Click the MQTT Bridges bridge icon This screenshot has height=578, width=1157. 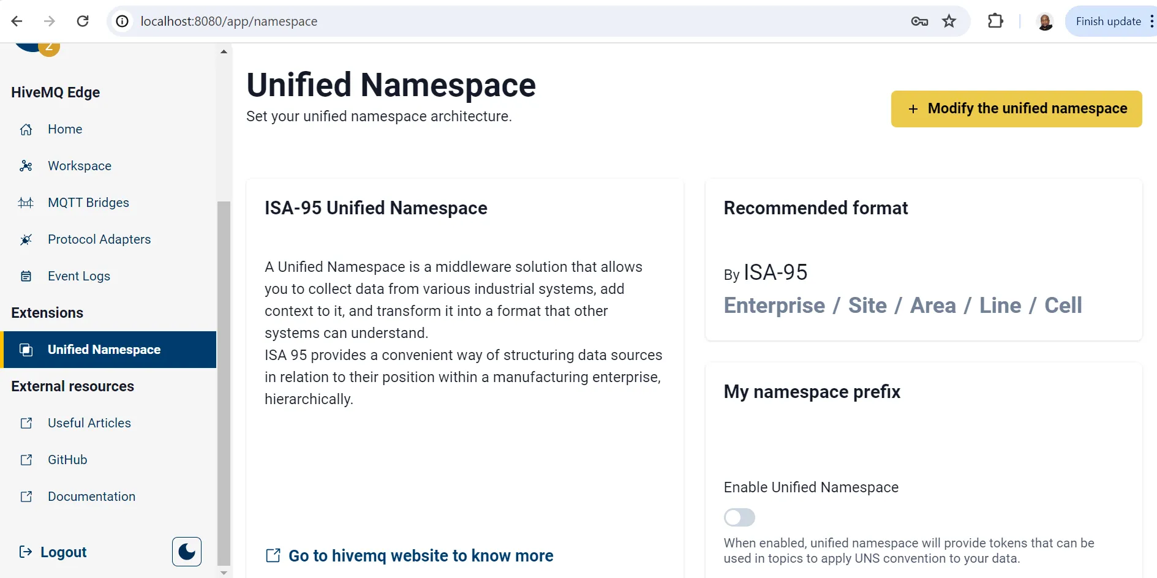tap(26, 203)
